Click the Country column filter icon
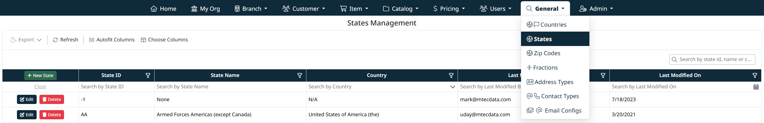 [451, 75]
